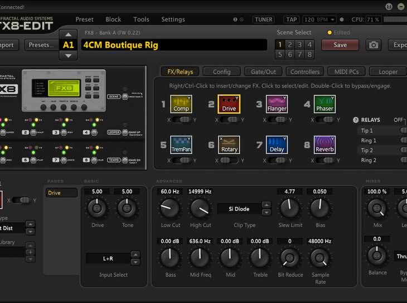The width and height of the screenshot is (407, 303).
Task: Select the Flanger effect block
Action: (x=277, y=104)
